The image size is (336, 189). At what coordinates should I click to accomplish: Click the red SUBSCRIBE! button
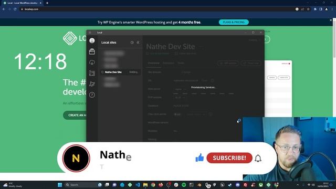[229, 158]
